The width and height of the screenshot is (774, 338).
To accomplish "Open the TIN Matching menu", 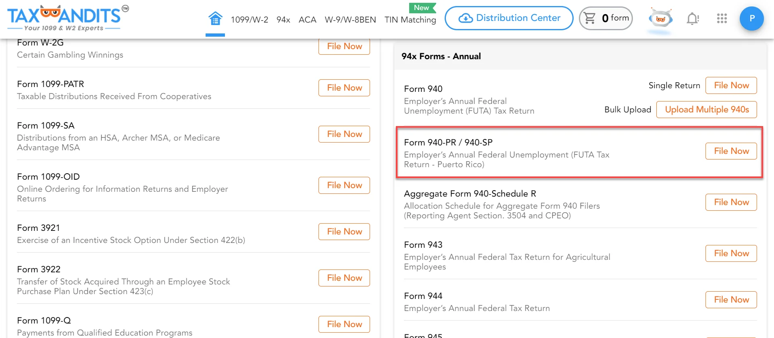I will [x=410, y=20].
